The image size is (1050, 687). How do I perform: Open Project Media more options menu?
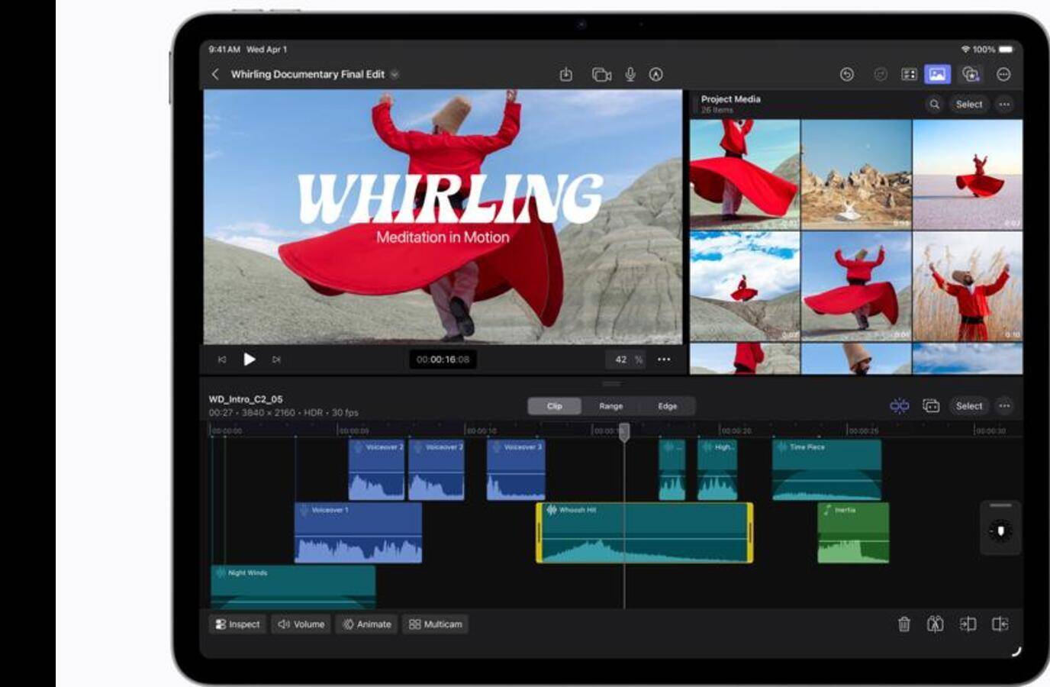click(x=1004, y=105)
